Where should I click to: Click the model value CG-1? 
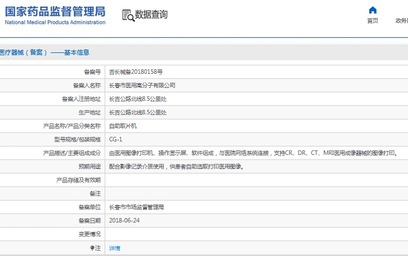click(115, 140)
